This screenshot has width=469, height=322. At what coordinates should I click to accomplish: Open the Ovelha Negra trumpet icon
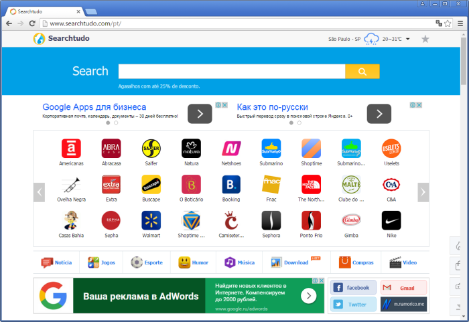coord(71,185)
